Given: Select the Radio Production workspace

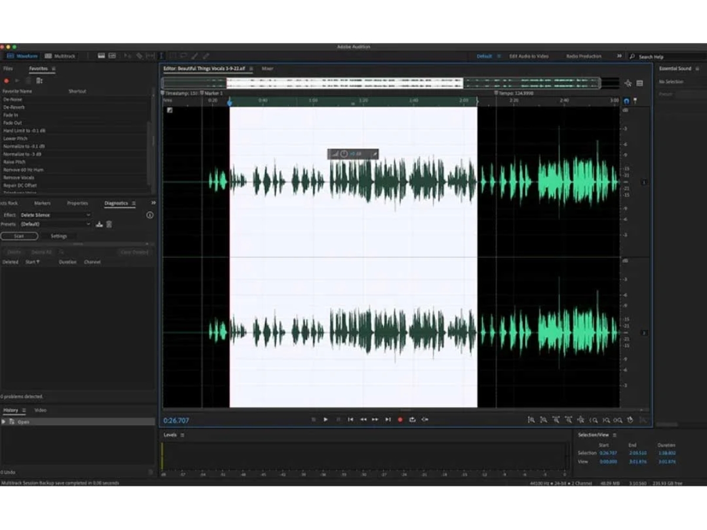Looking at the screenshot, I should coord(584,56).
